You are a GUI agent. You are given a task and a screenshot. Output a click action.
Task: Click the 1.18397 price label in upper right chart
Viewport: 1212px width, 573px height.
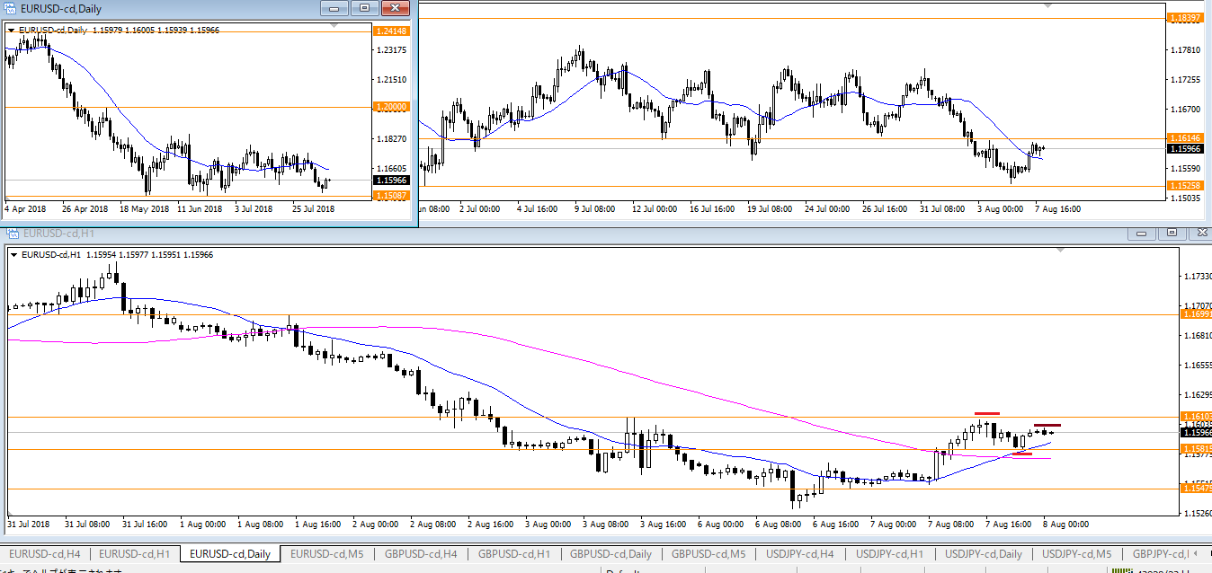click(x=1187, y=18)
